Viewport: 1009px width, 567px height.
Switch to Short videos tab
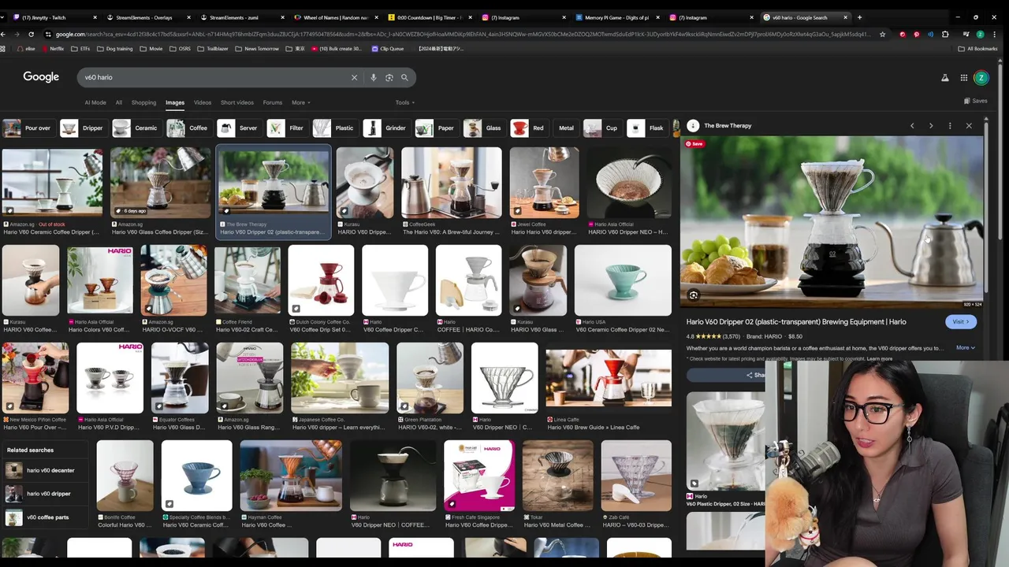(x=237, y=102)
